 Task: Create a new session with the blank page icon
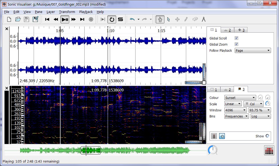[x=9, y=19]
